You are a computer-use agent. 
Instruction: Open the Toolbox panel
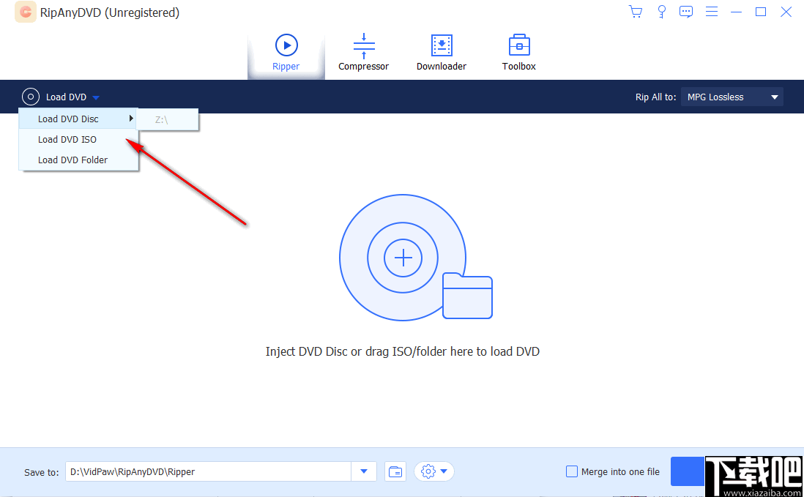518,51
